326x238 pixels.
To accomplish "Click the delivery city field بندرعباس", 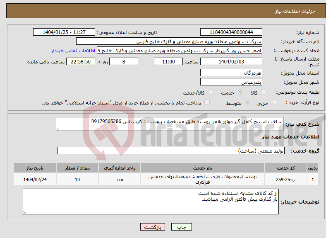I will (x=231, y=82).
